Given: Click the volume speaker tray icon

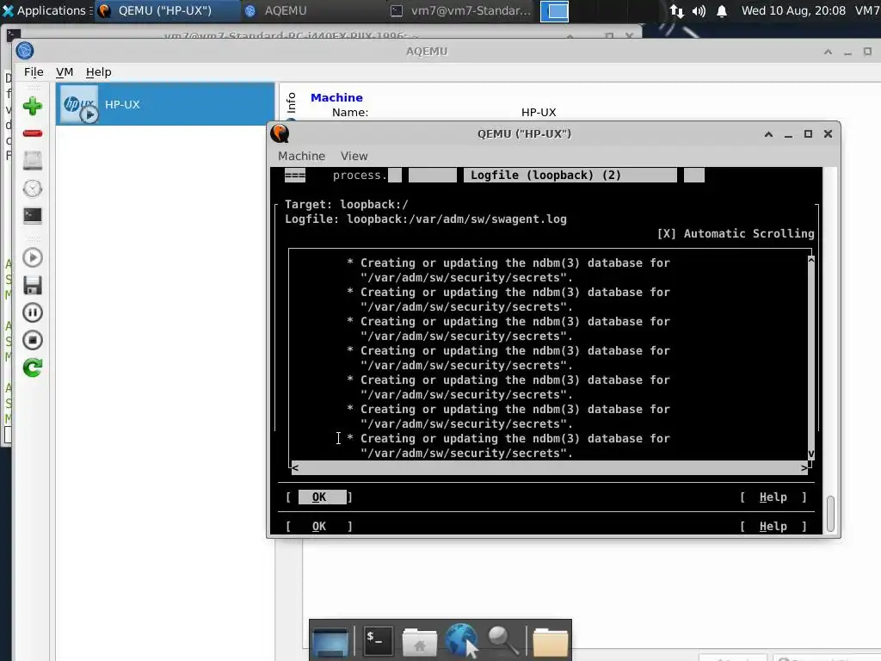Looking at the screenshot, I should [x=699, y=11].
